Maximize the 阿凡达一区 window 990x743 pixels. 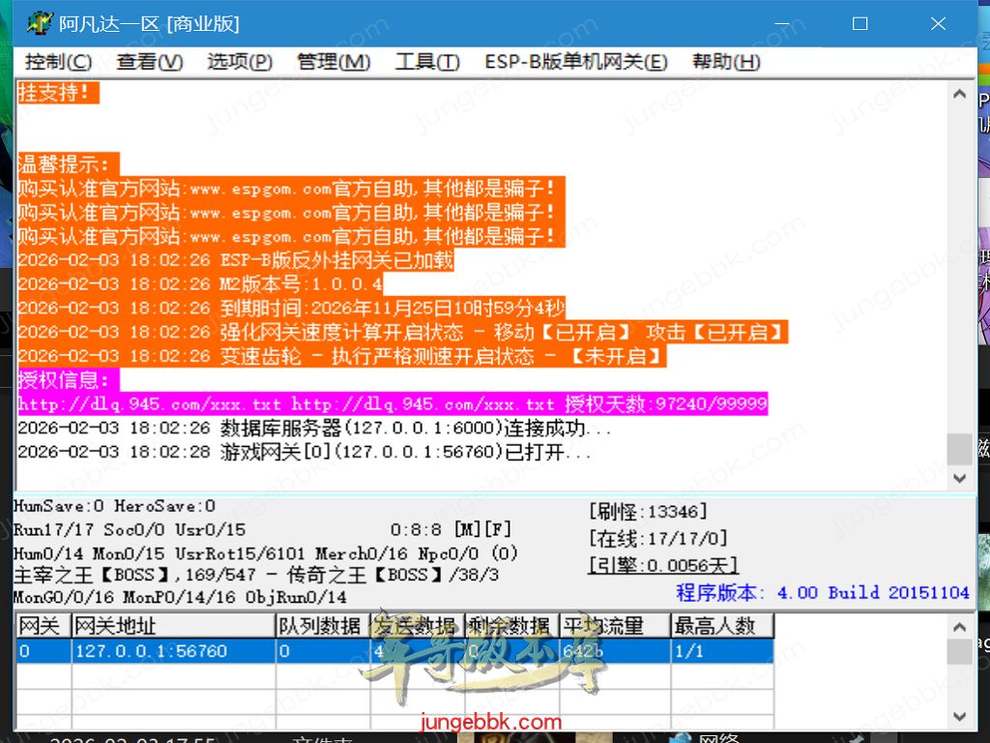859,23
